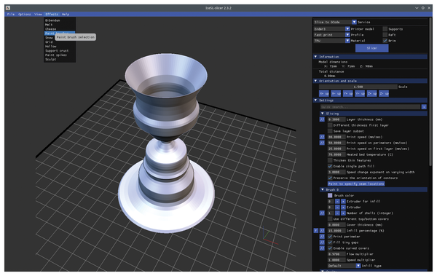Open the Printer model dropdown

[347, 29]
